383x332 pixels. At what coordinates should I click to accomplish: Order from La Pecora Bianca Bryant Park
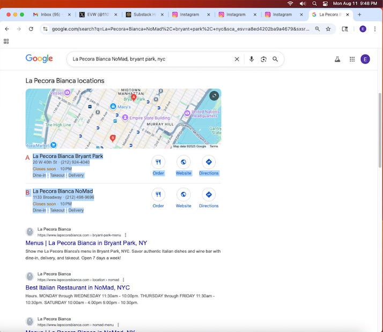[x=158, y=166]
